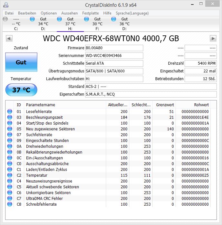Click the status orb for Start/Stop des Spindels

10,123
